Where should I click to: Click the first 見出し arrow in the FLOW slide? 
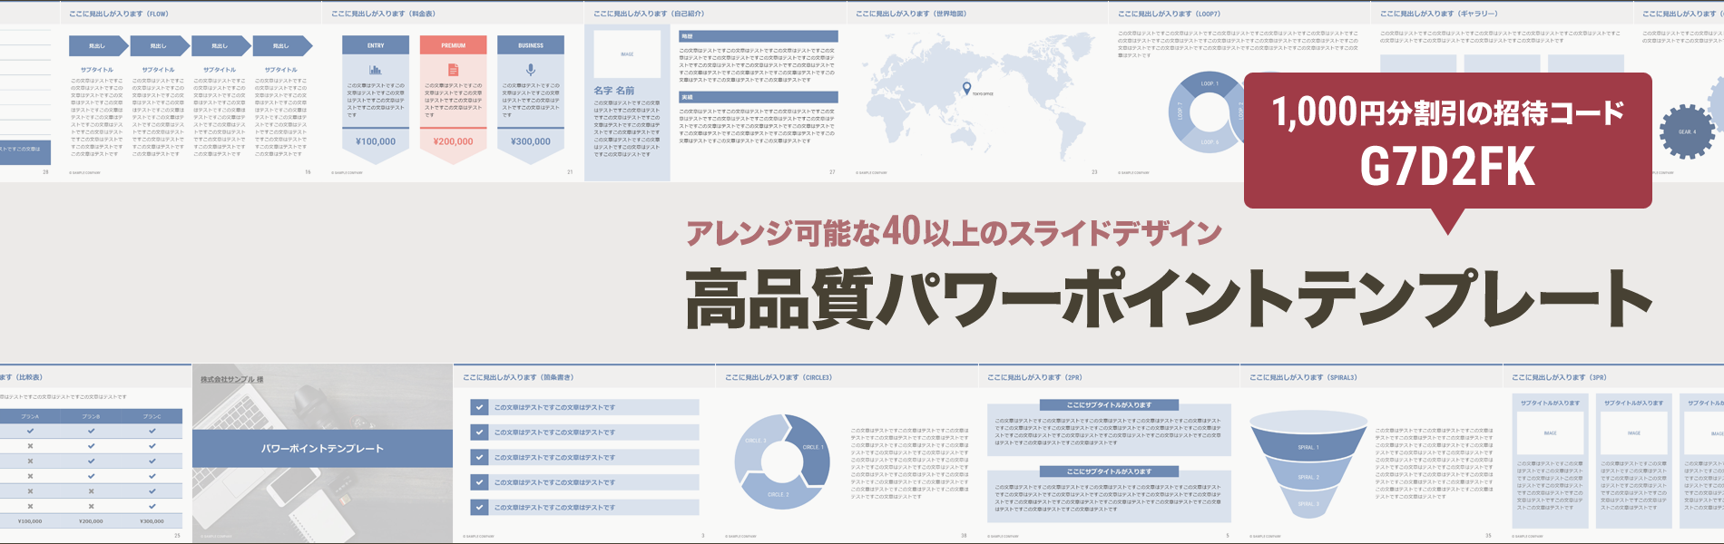pyautogui.click(x=99, y=45)
